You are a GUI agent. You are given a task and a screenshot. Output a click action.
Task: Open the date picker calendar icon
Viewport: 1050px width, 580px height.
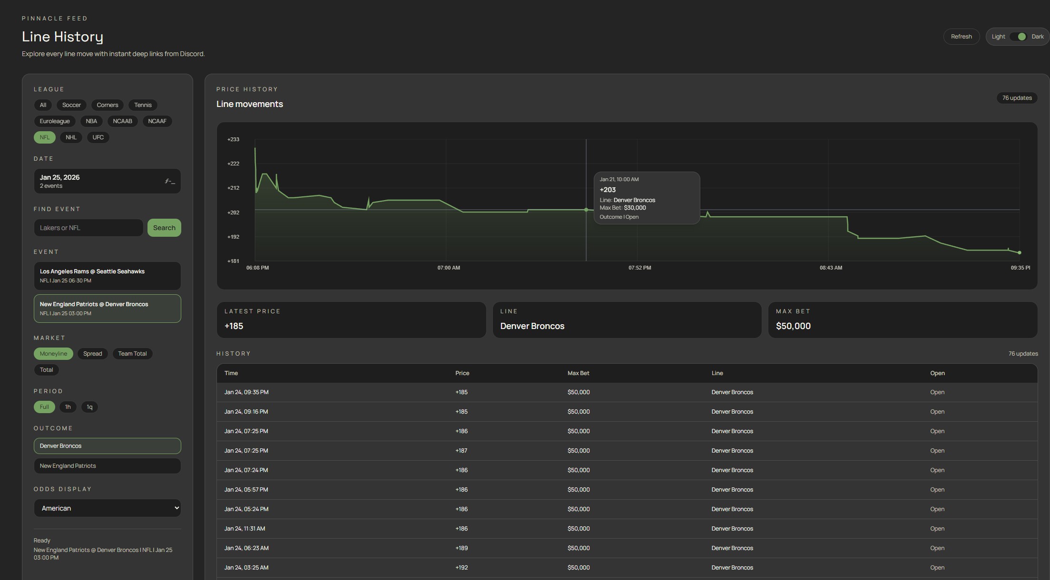[170, 181]
